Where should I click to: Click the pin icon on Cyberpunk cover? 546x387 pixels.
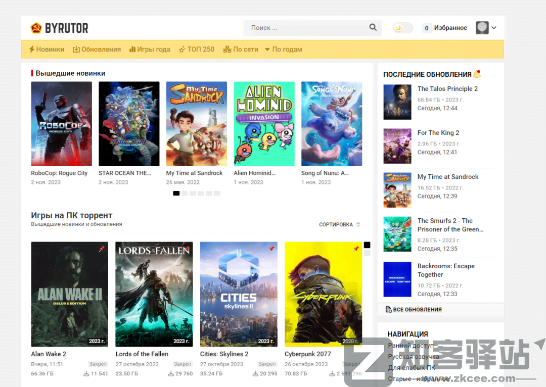[x=355, y=249]
